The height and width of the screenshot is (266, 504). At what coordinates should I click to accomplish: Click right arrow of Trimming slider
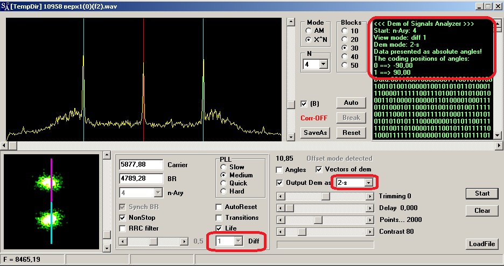click(x=370, y=196)
